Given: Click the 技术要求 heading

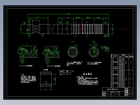Looking at the screenshot, I should click(x=87, y=74).
